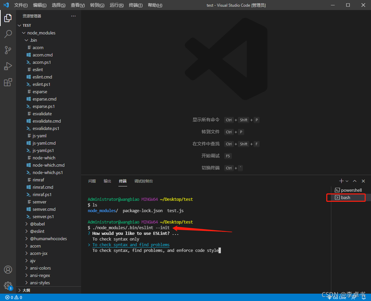Image resolution: width=371 pixels, height=301 pixels.
Task: Click 'To check syntax only' option in terminal
Action: [x=116, y=239]
